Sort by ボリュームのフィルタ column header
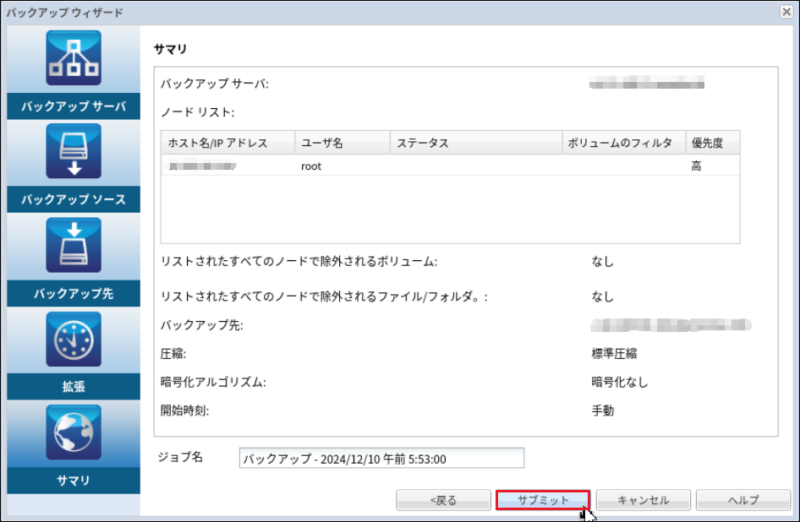 coord(623,143)
